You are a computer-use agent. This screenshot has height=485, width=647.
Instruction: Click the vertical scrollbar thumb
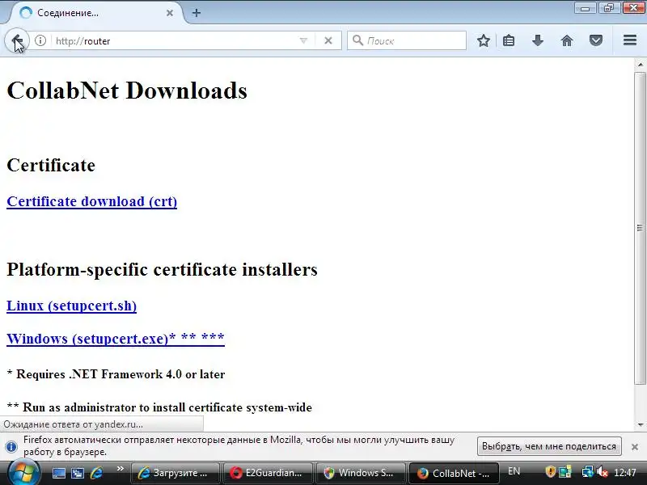point(641,229)
